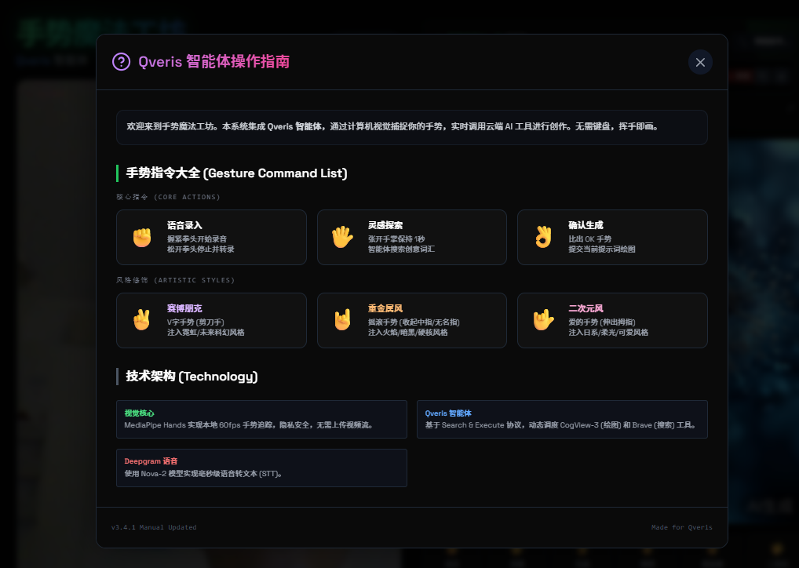Select the 语音录入 gesture card
Viewport: 799px width, 568px height.
point(211,238)
